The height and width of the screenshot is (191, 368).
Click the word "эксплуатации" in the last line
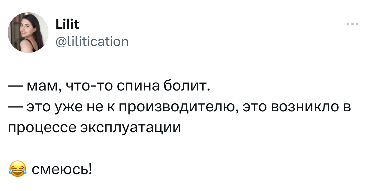coord(130,128)
